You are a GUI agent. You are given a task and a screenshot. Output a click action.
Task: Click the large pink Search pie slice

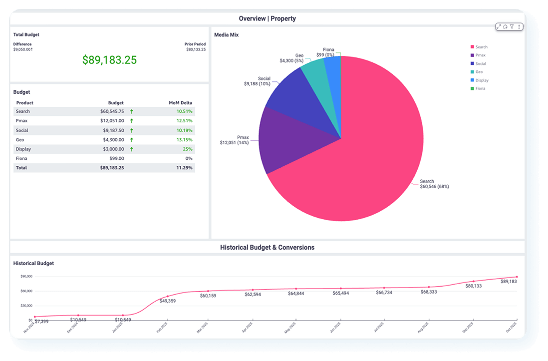tap(359, 170)
